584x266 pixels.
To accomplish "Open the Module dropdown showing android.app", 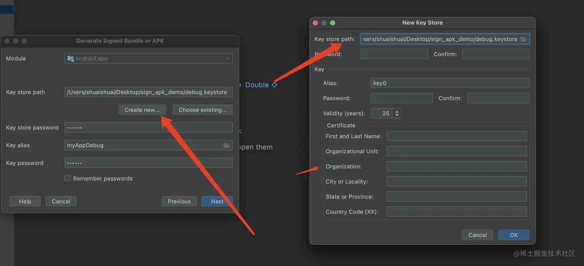I will pos(148,59).
